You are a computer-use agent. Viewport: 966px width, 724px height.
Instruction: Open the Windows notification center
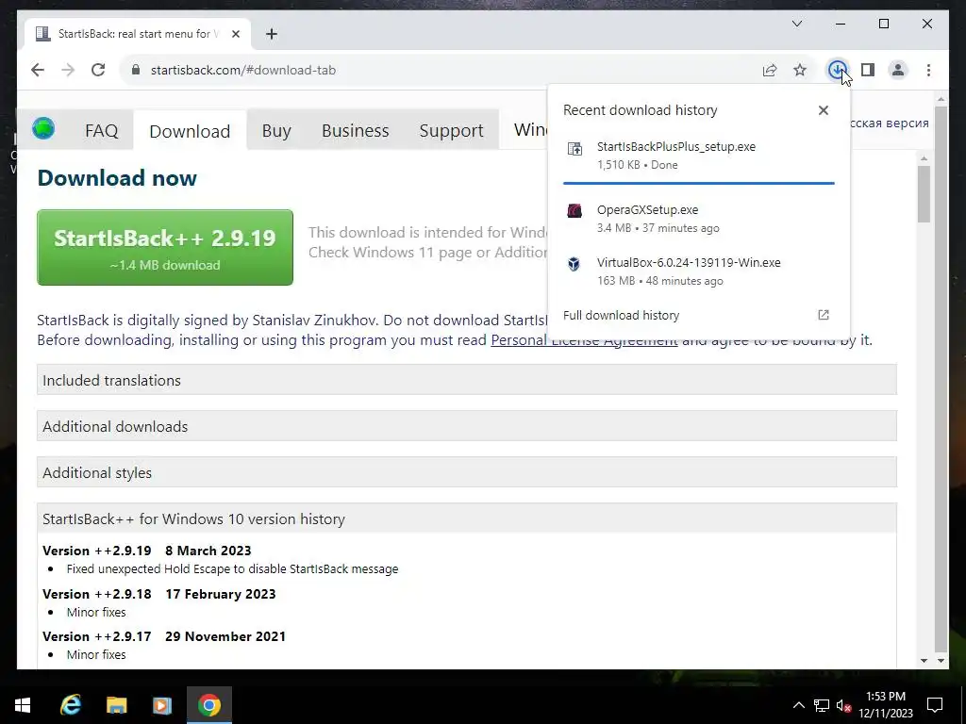[935, 705]
